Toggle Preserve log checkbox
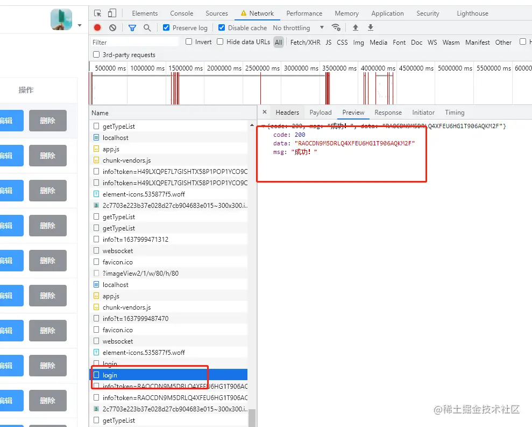Screen dimensions: 532x427 point(166,27)
